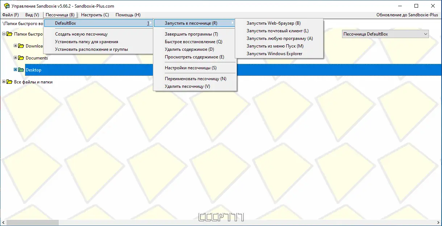
Task: Click the Песочница (B) menu
Action: click(x=60, y=15)
